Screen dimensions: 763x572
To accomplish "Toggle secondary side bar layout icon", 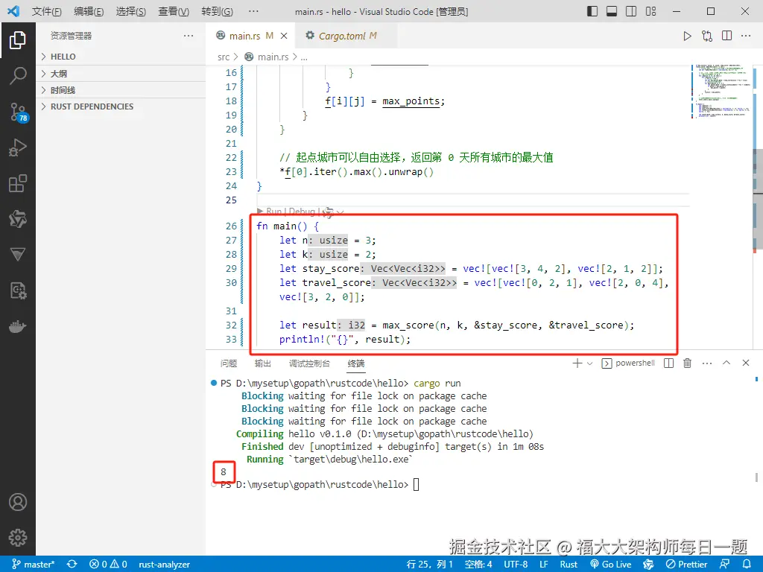I will [x=631, y=11].
